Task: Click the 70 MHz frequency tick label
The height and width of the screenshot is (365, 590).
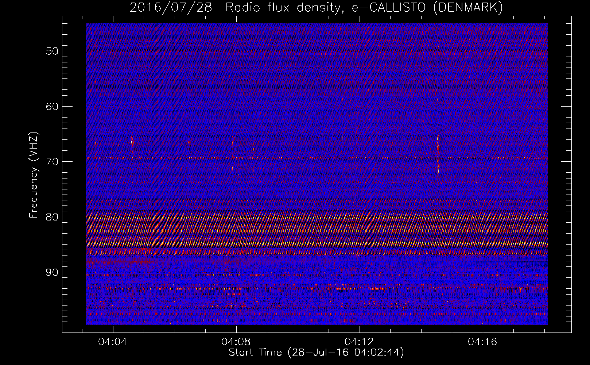Action: pos(52,162)
